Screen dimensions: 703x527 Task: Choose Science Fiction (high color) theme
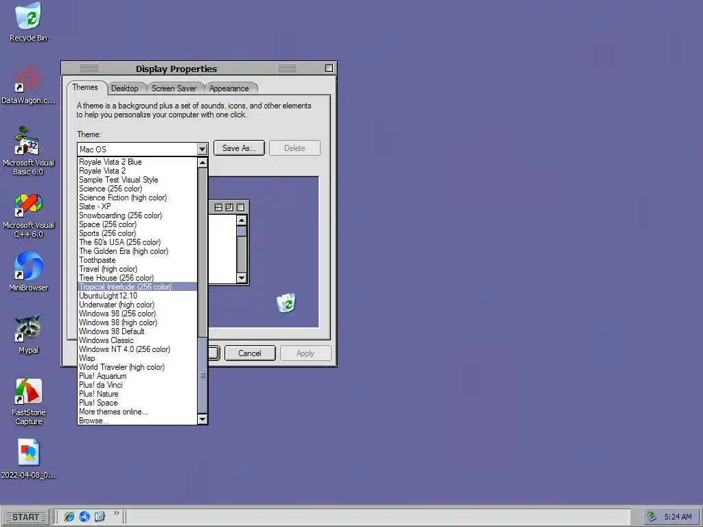coord(137,198)
